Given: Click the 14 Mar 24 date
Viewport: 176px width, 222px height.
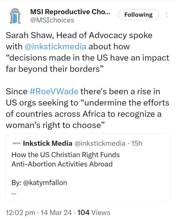Looking at the screenshot, I should [56, 212].
